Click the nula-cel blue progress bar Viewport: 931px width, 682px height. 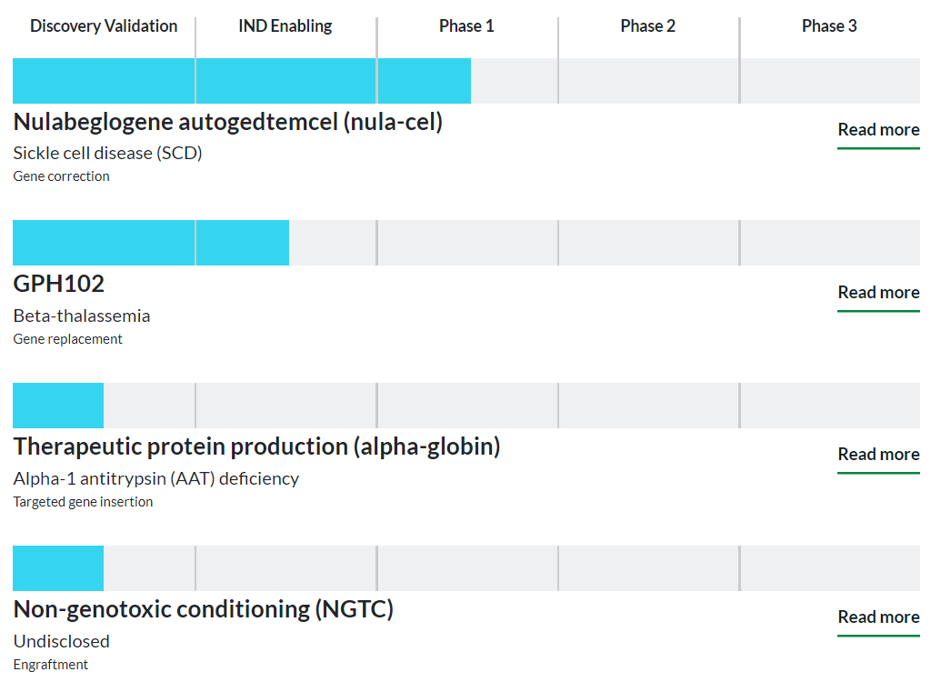coord(242,81)
